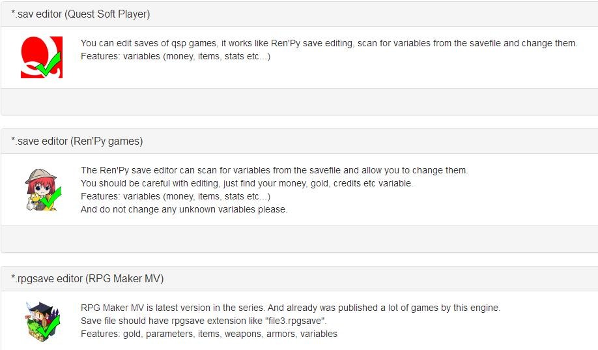Open the *.rpgsave editor (RPG Maker MV) heading
Viewport: 598px width, 350px height.
(87, 278)
